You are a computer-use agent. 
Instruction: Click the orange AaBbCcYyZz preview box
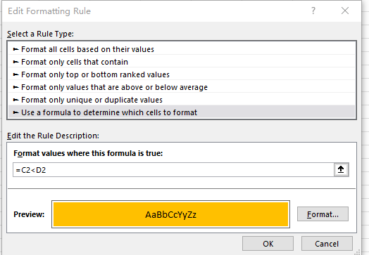(x=170, y=214)
